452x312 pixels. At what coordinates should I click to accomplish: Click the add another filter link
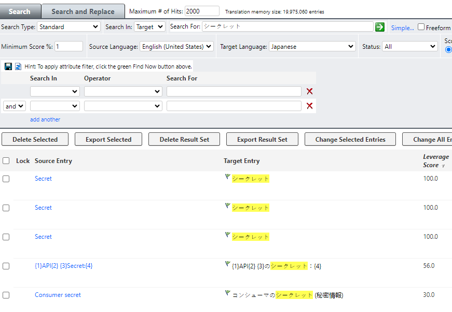tap(45, 119)
